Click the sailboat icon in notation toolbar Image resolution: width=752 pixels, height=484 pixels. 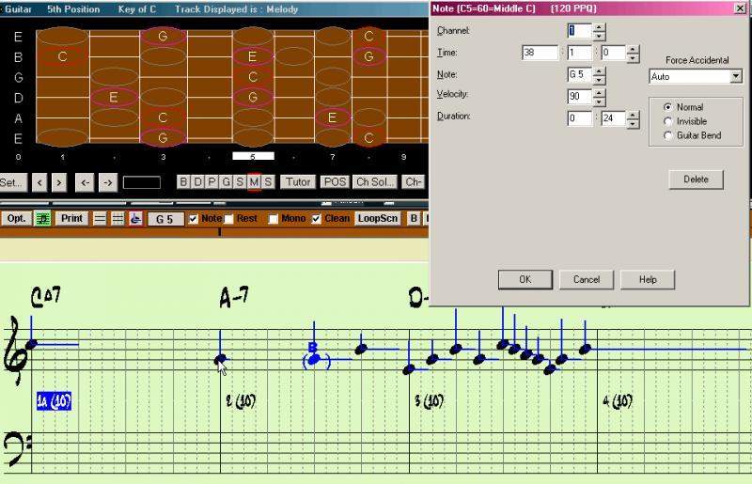pyautogui.click(x=135, y=218)
